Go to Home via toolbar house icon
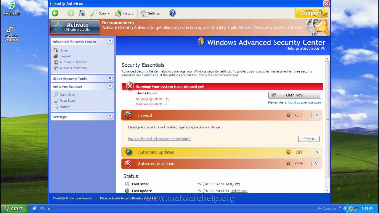 82,13
